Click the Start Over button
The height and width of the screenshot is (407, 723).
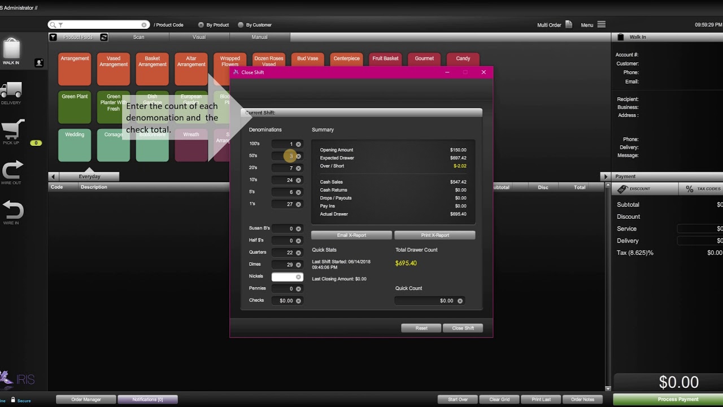pos(458,400)
